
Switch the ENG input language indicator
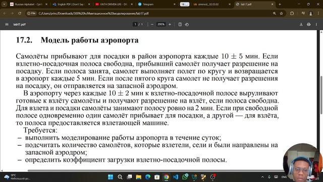[284, 177]
